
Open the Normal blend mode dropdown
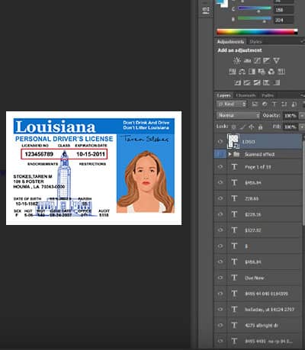coord(239,115)
